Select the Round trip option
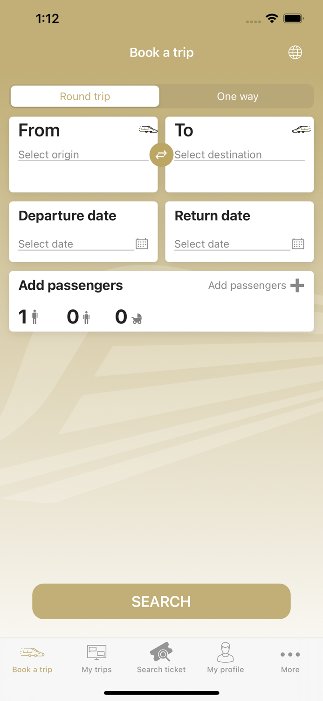The image size is (323, 701). coord(85,96)
